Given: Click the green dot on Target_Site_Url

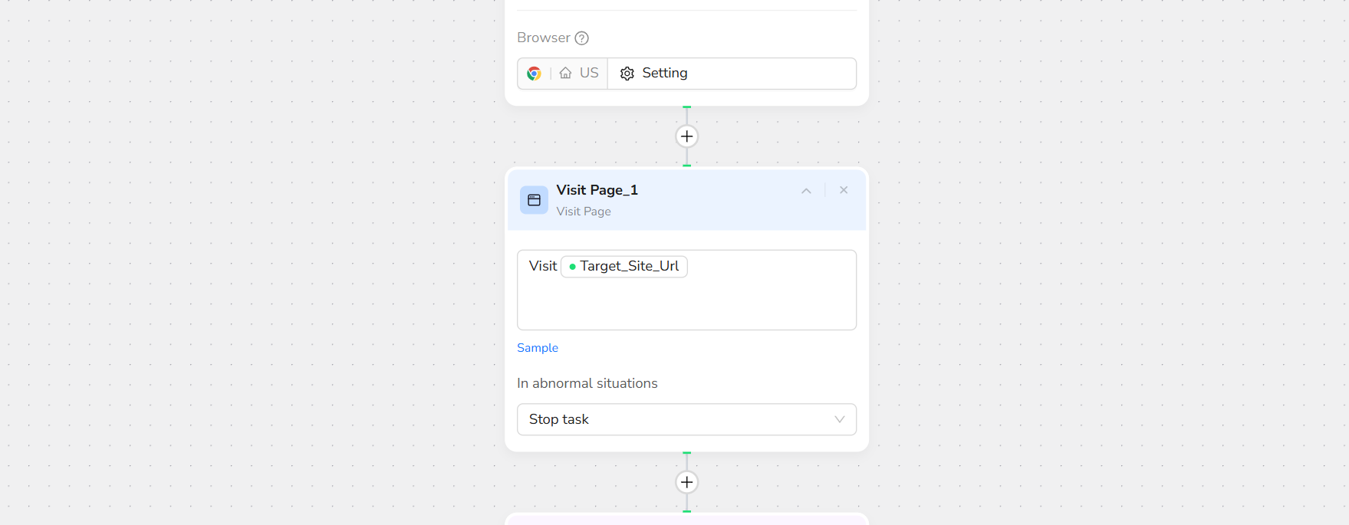Looking at the screenshot, I should [x=572, y=267].
